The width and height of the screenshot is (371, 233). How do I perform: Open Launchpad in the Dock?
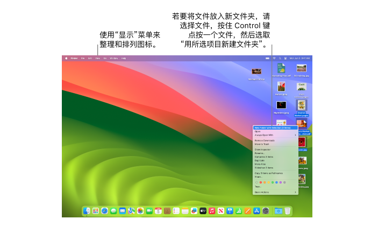pos(96,211)
